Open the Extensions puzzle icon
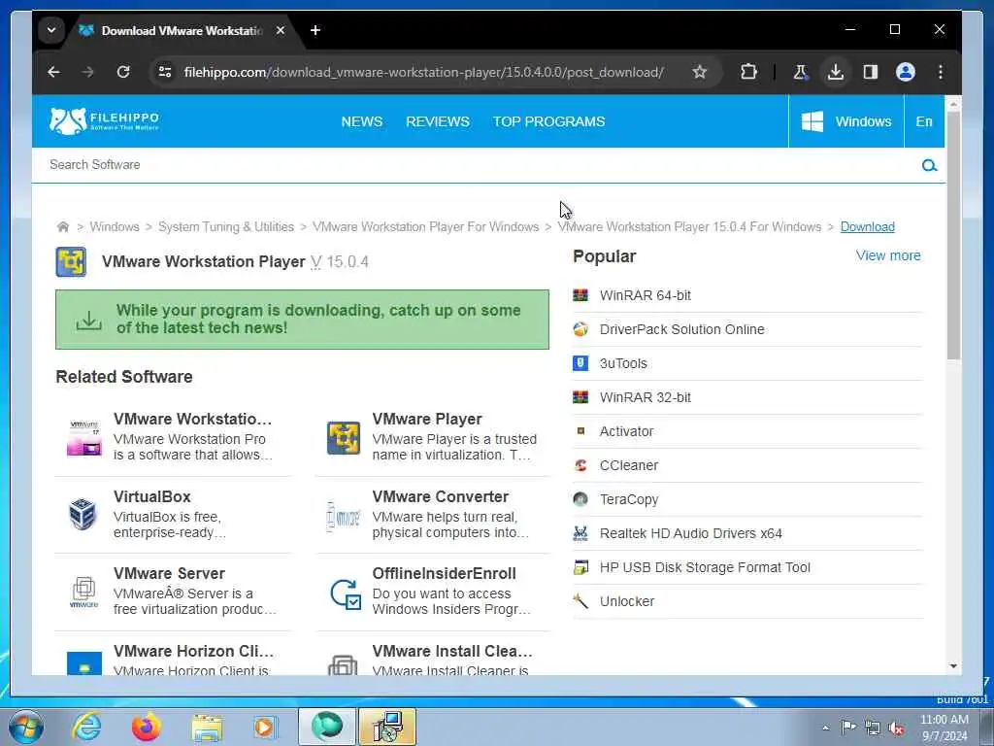The width and height of the screenshot is (994, 746). [x=748, y=72]
